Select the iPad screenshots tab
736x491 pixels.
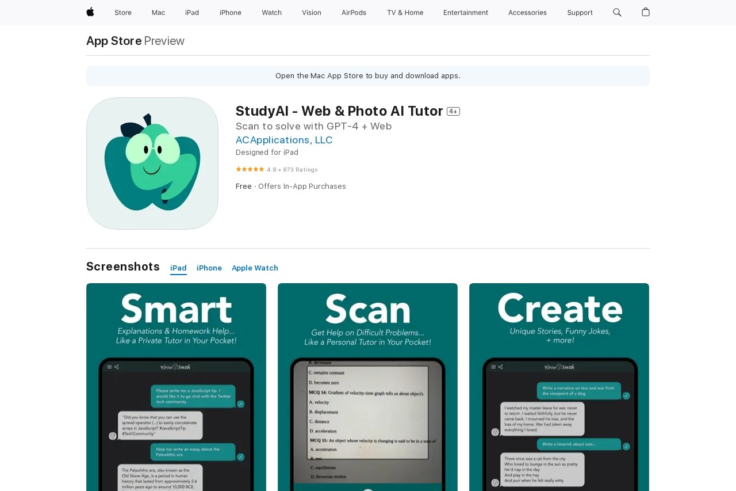178,268
